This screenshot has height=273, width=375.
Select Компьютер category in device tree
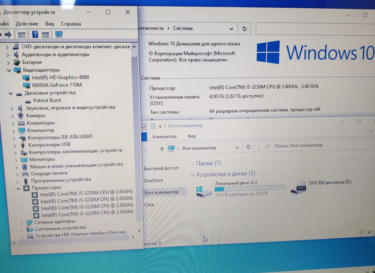pos(41,130)
